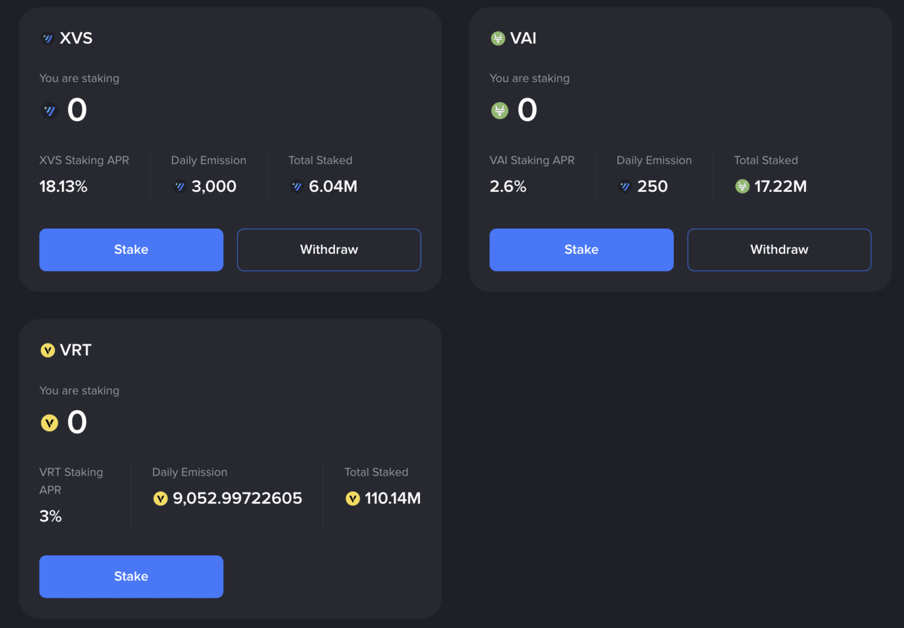Click yellow VRT icon beside staked amount 0
The width and height of the screenshot is (904, 628).
coord(49,423)
